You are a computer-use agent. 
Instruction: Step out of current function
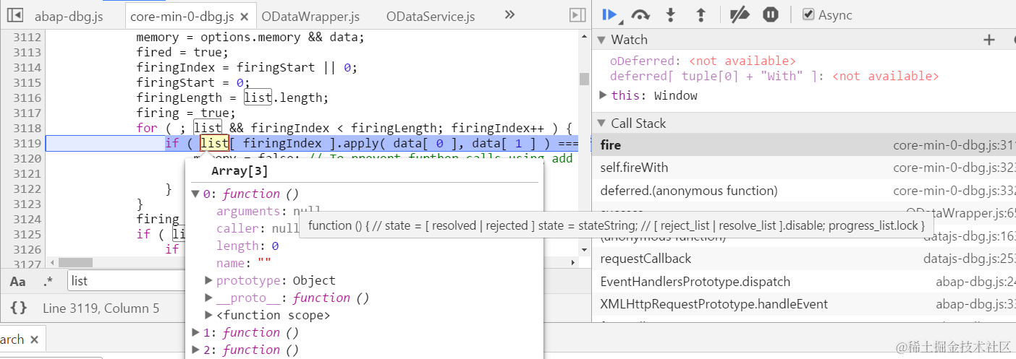click(x=700, y=14)
